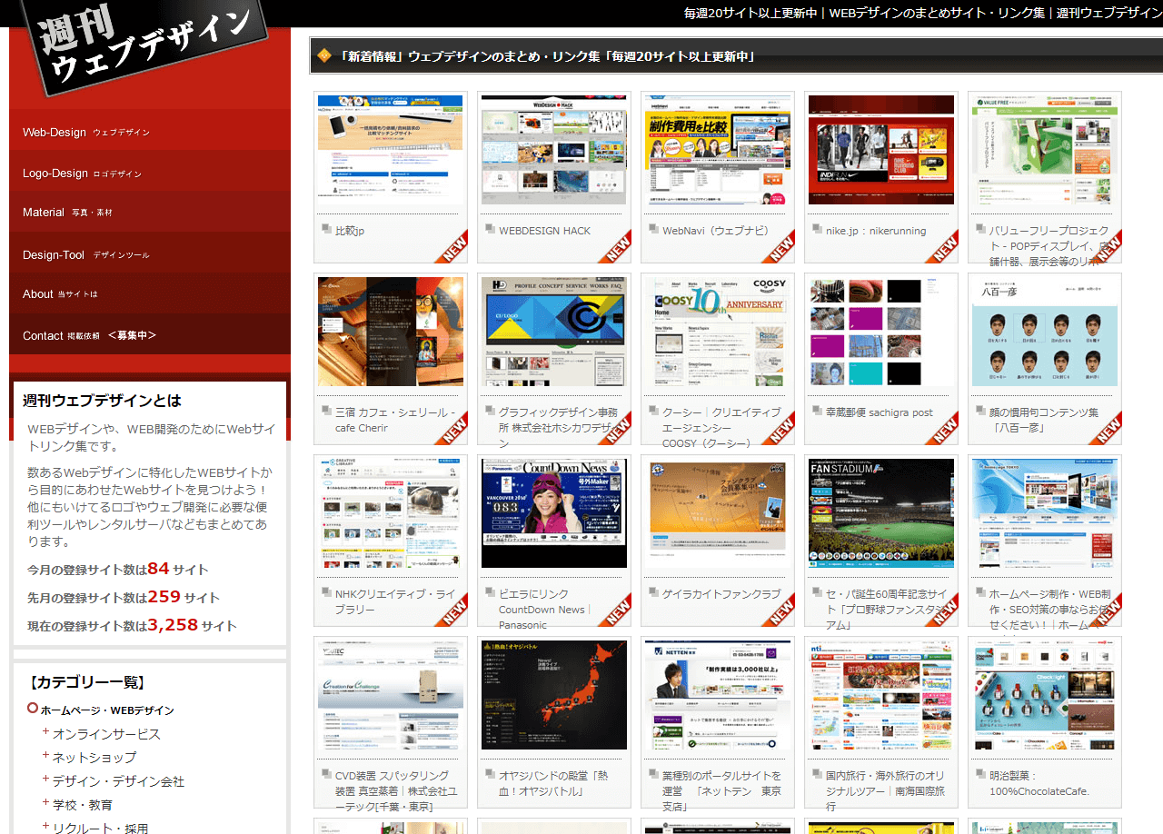
Task: Click the 明治製菓：100%ChocolateCafe. link
Action: pos(1039,783)
